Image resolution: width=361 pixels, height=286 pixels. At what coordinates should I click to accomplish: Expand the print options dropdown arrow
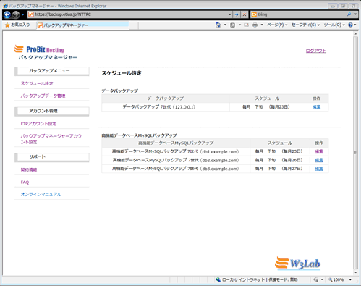pyautogui.click(x=262, y=25)
